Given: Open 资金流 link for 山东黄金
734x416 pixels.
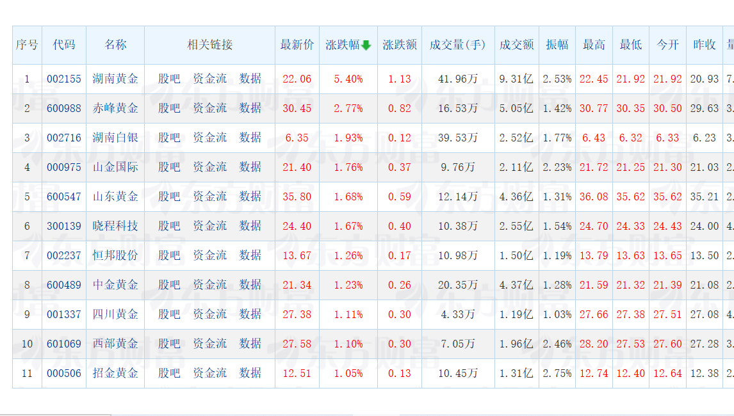Looking at the screenshot, I should [209, 196].
